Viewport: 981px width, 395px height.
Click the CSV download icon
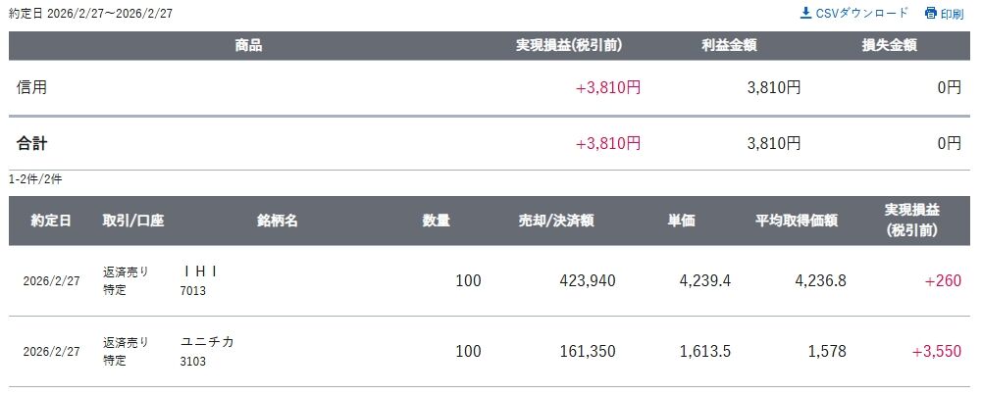pos(806,13)
